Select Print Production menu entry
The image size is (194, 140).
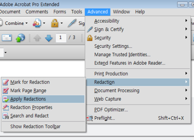138,74
